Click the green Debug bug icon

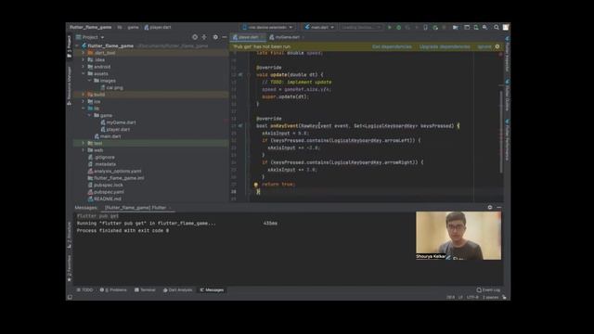(x=398, y=27)
